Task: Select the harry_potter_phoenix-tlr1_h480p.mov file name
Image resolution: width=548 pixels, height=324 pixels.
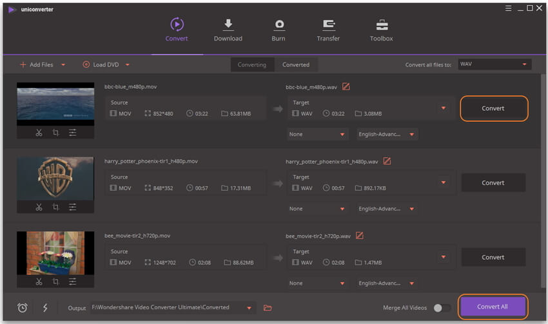Action: pos(151,161)
